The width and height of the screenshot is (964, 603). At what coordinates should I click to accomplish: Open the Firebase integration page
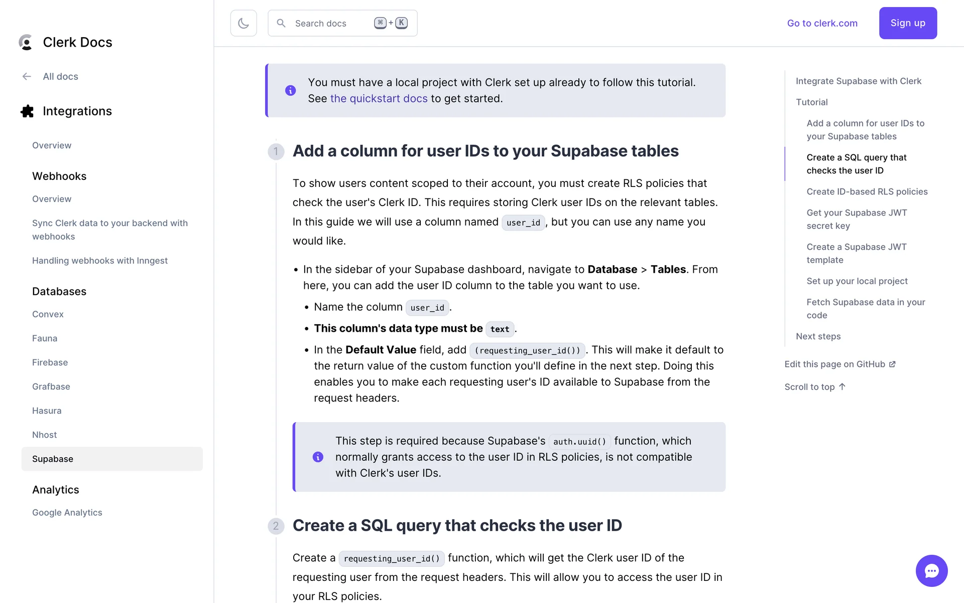[x=50, y=362]
